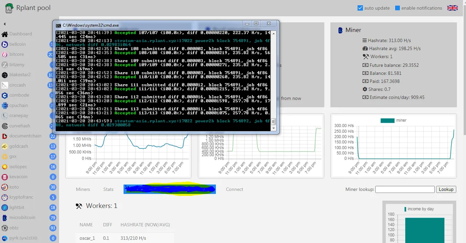Select the curvehash coin icon
Image resolution: width=466 pixels, height=243 pixels.
5,126
